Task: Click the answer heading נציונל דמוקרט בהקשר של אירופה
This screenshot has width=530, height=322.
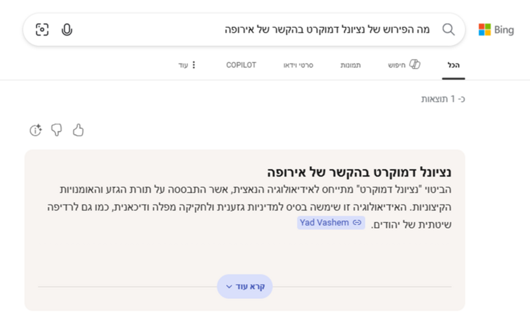Action: pyautogui.click(x=359, y=172)
